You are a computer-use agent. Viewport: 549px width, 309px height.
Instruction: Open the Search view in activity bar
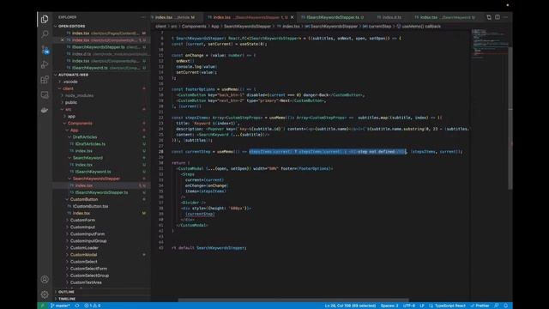[x=45, y=34]
